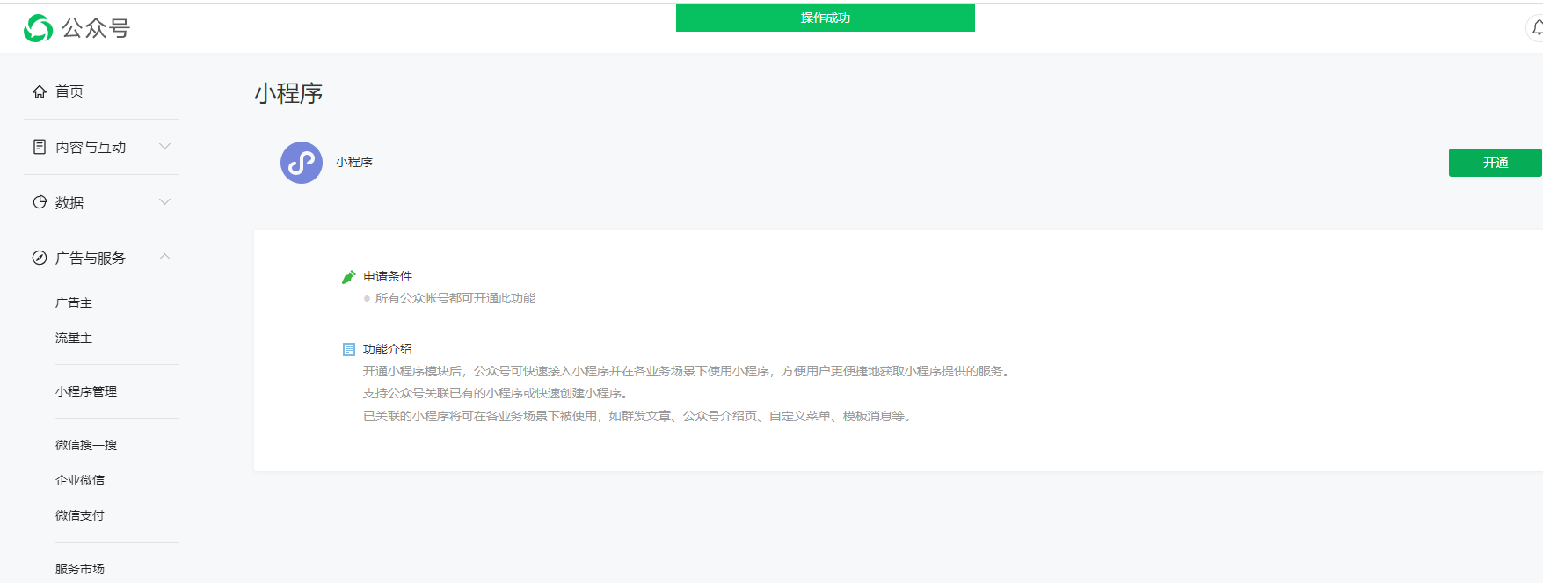Click the text 所有公众帐号都可开通此功能

click(455, 298)
